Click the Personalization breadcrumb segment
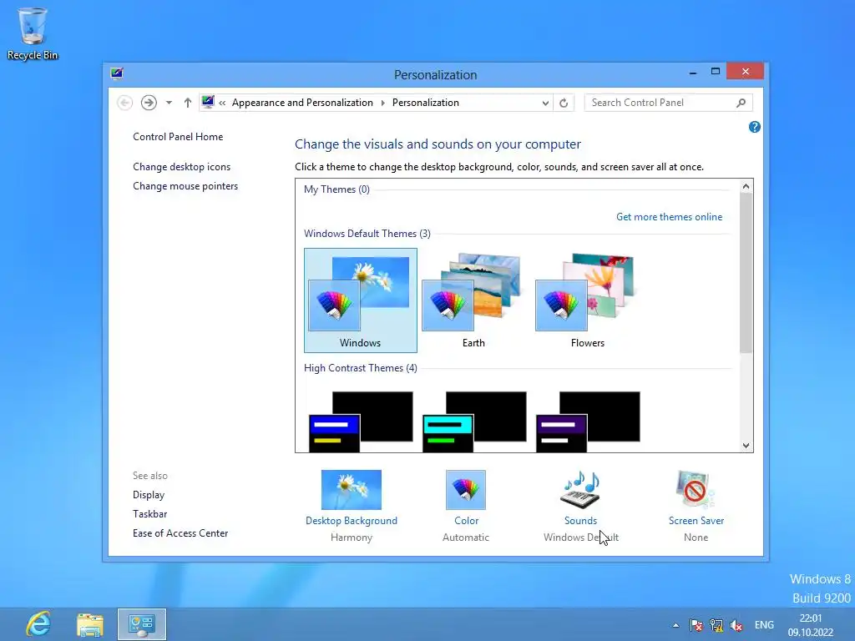This screenshot has height=641, width=855. (425, 103)
